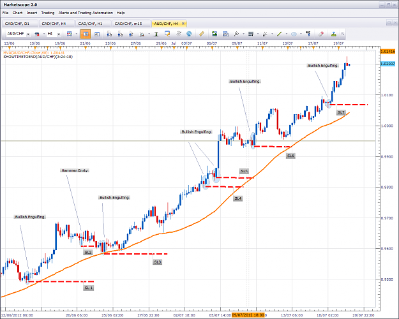Open the File menu
The image size is (399, 319).
coord(5,13)
